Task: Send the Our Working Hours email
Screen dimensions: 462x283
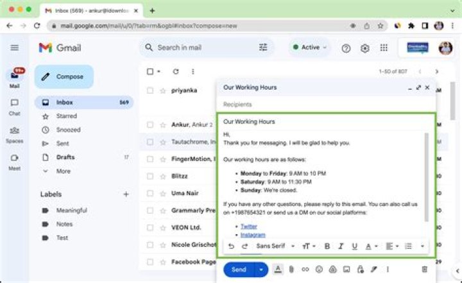Action: pyautogui.click(x=239, y=270)
